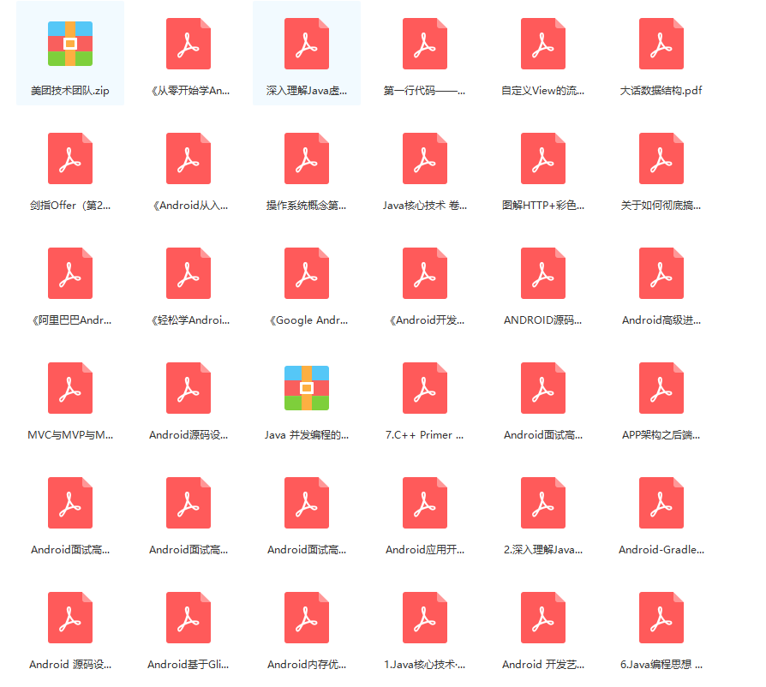
Task: Click the 《阿里巴巴Andr... PDF icon
Action: (70, 273)
